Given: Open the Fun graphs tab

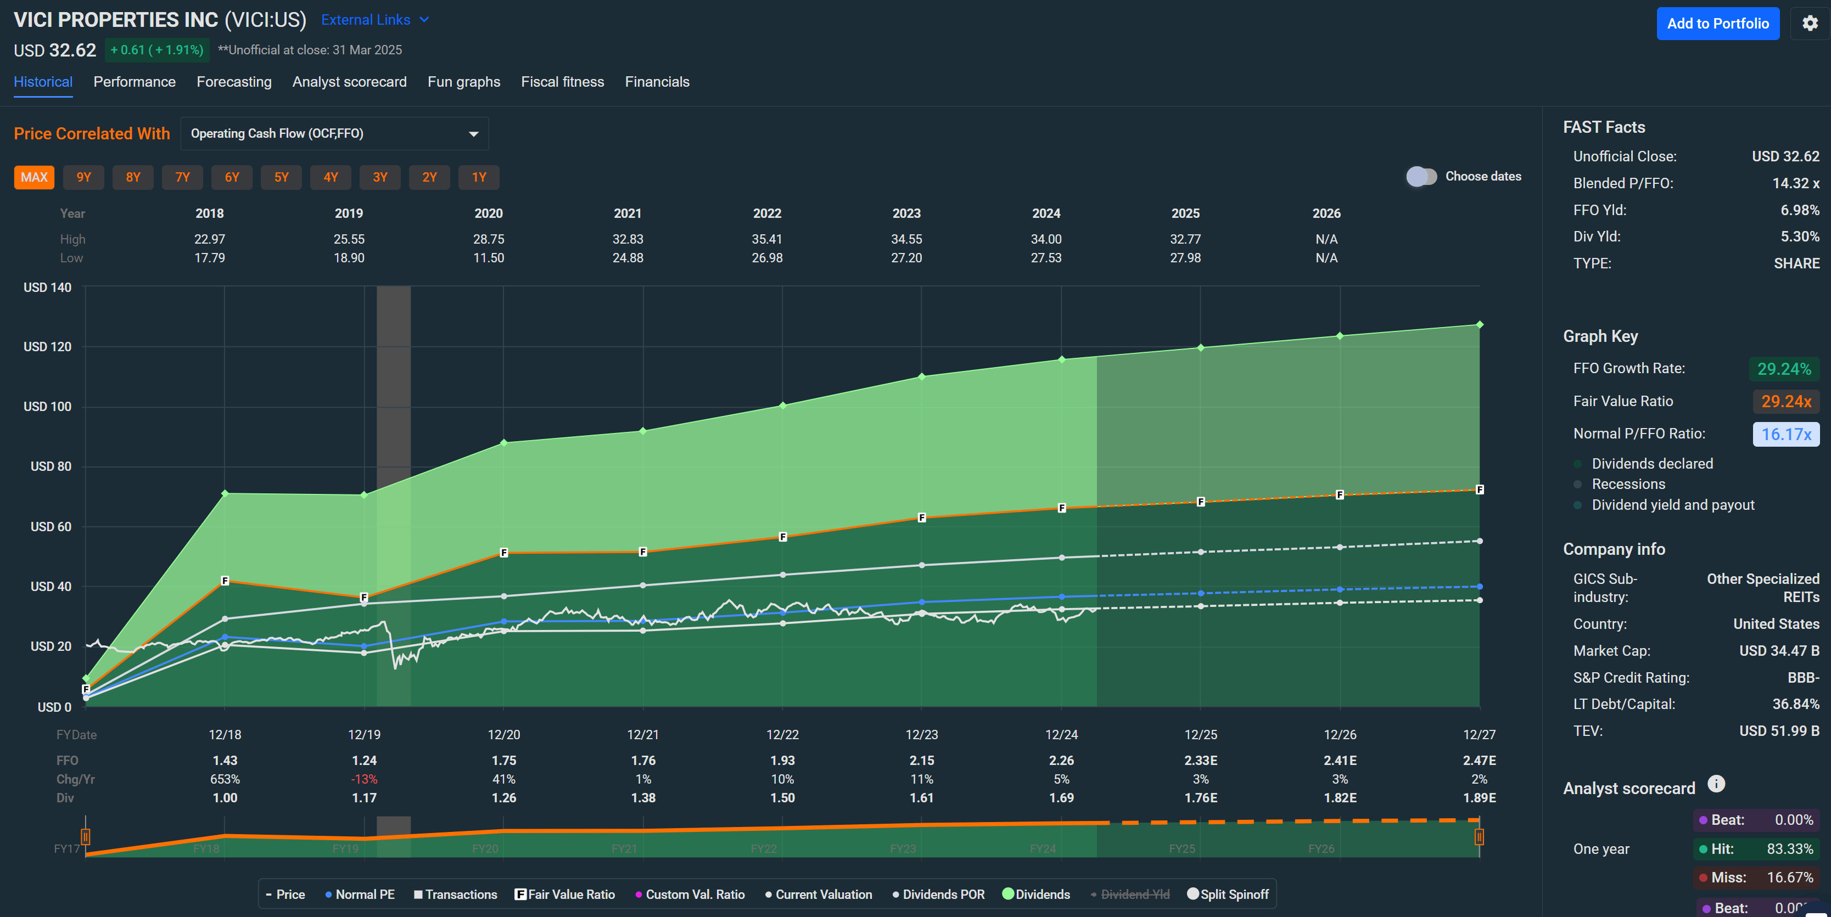Looking at the screenshot, I should pos(463,82).
